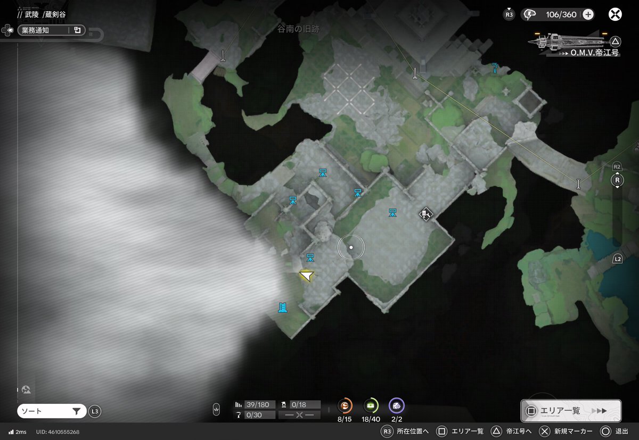The width and height of the screenshot is (639, 440).
Task: Select the blue marker left of diamond marker
Action: pyautogui.click(x=392, y=213)
